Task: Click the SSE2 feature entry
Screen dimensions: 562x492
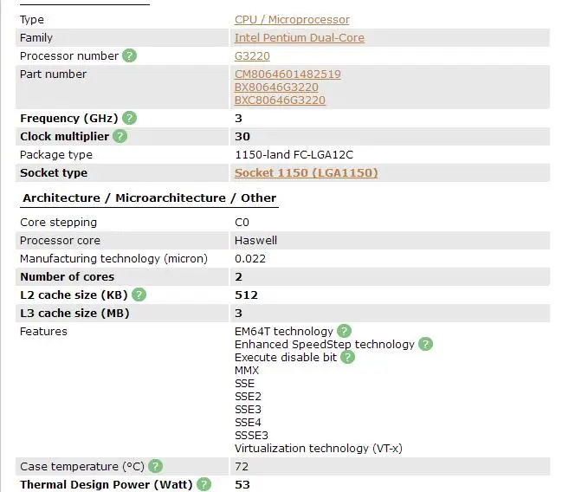Action: click(248, 396)
